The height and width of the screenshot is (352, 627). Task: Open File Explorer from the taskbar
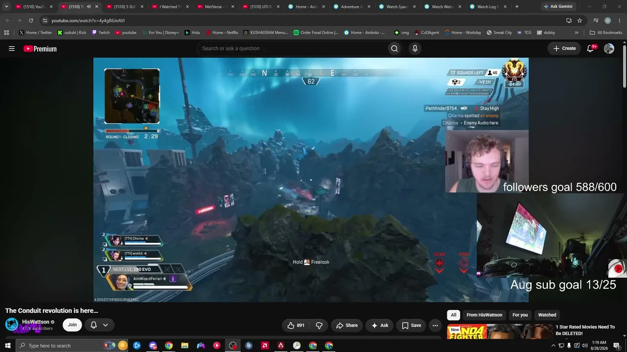pos(185,346)
